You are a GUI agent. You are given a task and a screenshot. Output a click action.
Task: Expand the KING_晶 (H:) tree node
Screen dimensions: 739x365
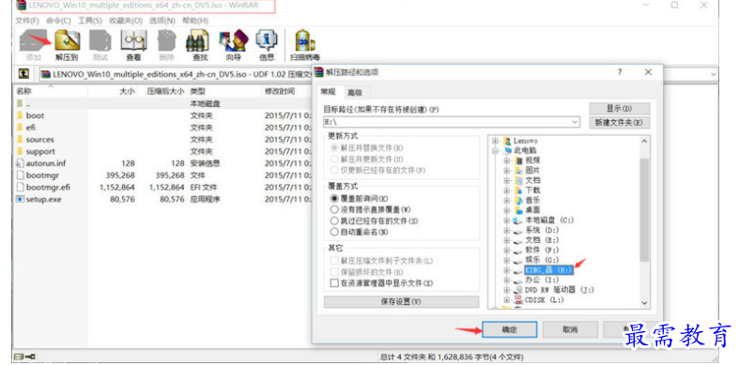507,270
